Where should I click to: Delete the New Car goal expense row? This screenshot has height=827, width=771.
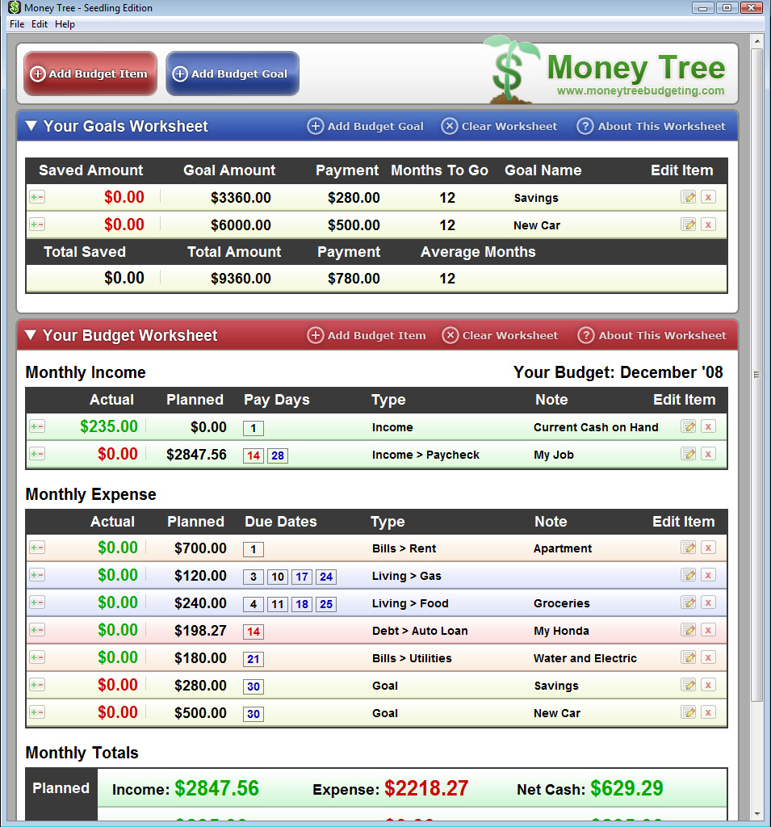[x=708, y=712]
